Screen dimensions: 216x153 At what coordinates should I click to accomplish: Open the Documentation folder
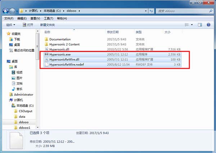(x=60, y=39)
